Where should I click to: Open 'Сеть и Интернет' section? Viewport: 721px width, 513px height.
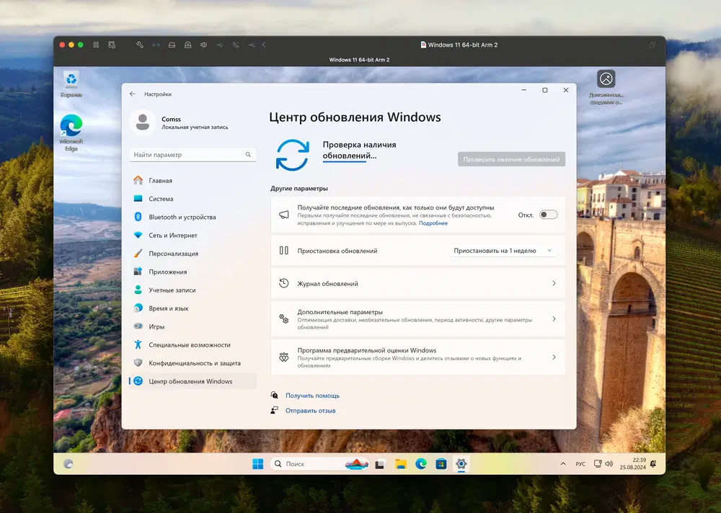click(x=193, y=236)
